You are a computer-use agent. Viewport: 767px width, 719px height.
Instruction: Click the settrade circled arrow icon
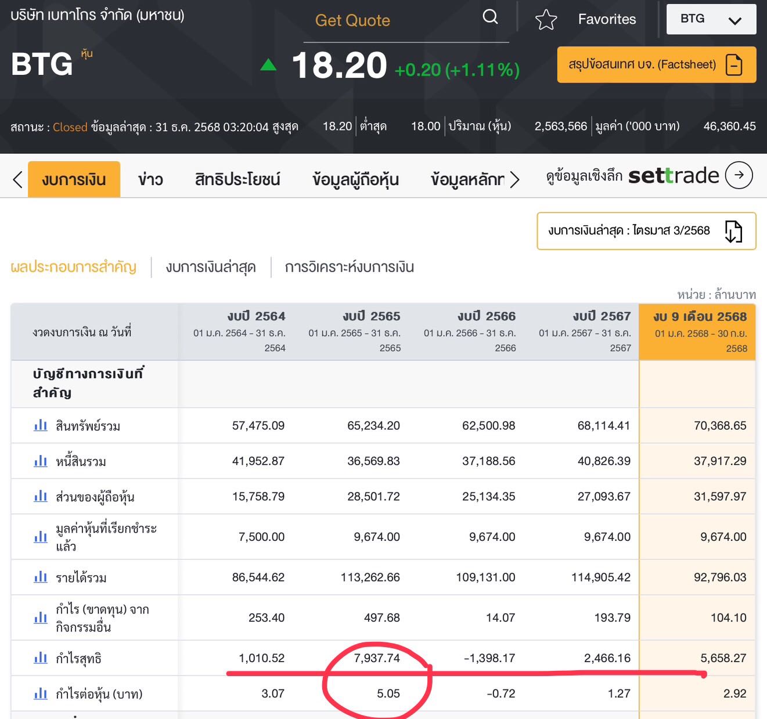point(739,175)
